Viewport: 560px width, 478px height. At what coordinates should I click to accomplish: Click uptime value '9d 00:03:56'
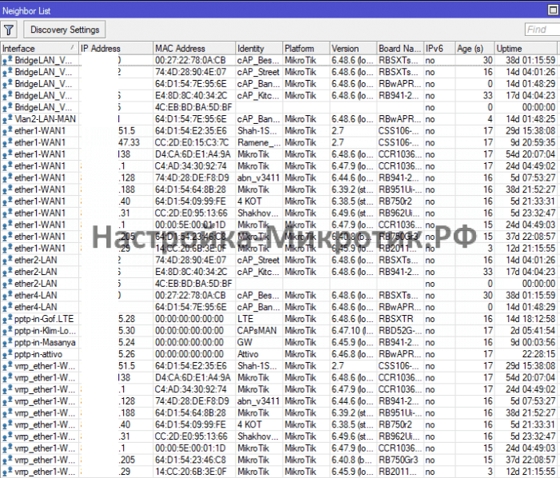(x=533, y=343)
